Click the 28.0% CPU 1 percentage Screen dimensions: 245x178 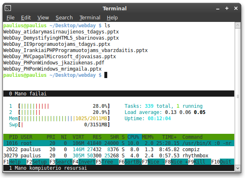pyautogui.click(x=100, y=106)
